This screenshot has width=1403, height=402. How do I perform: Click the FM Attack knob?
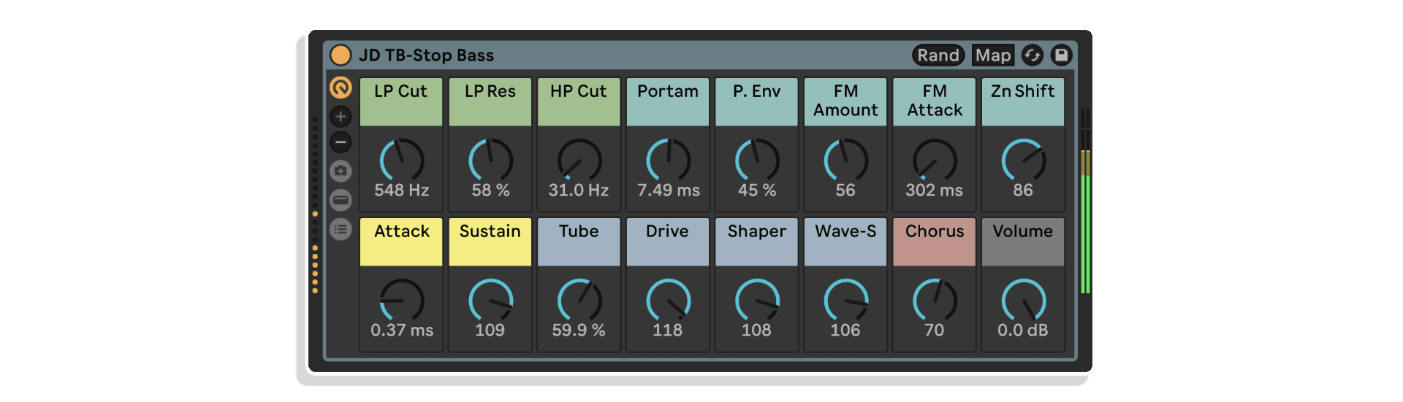click(935, 161)
